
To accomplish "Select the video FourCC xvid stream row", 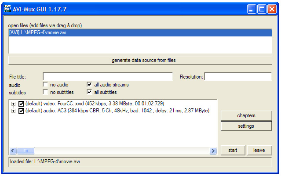I will tap(95, 104).
